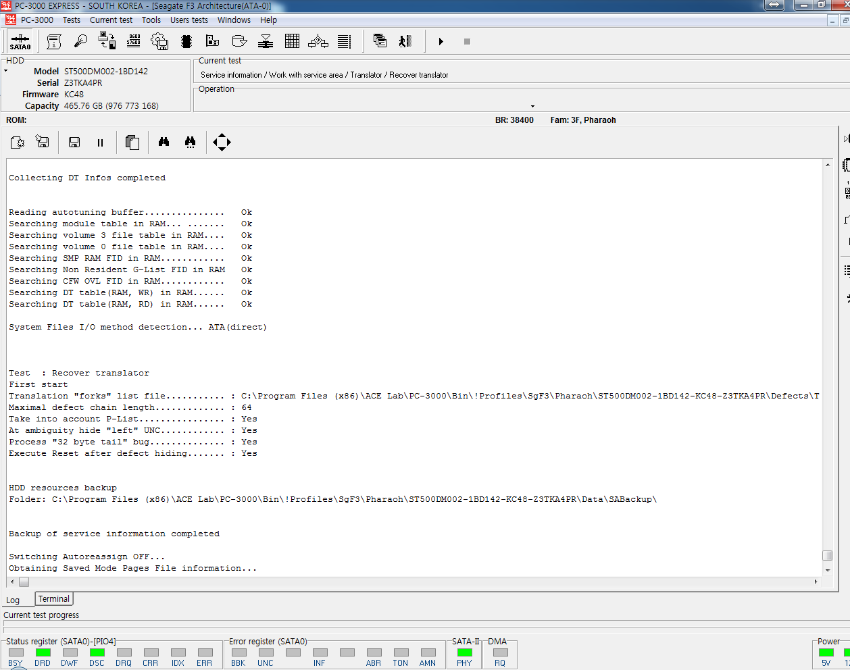Click the cascading windows toolbar icon
Screen dimensions: 850x670
point(380,41)
